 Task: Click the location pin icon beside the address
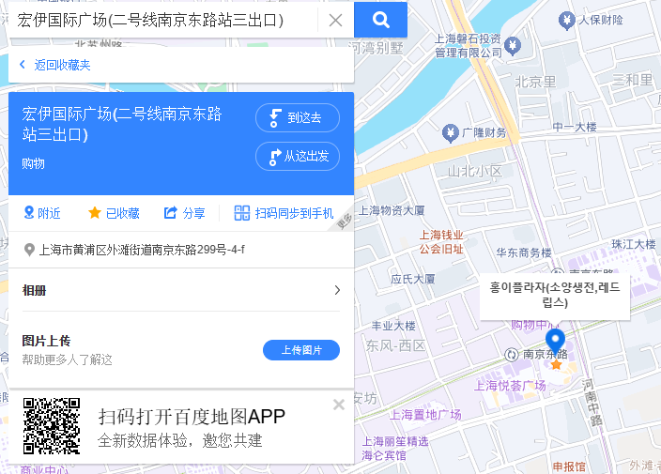pyautogui.click(x=29, y=250)
